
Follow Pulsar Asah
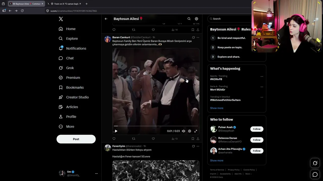[257, 129]
